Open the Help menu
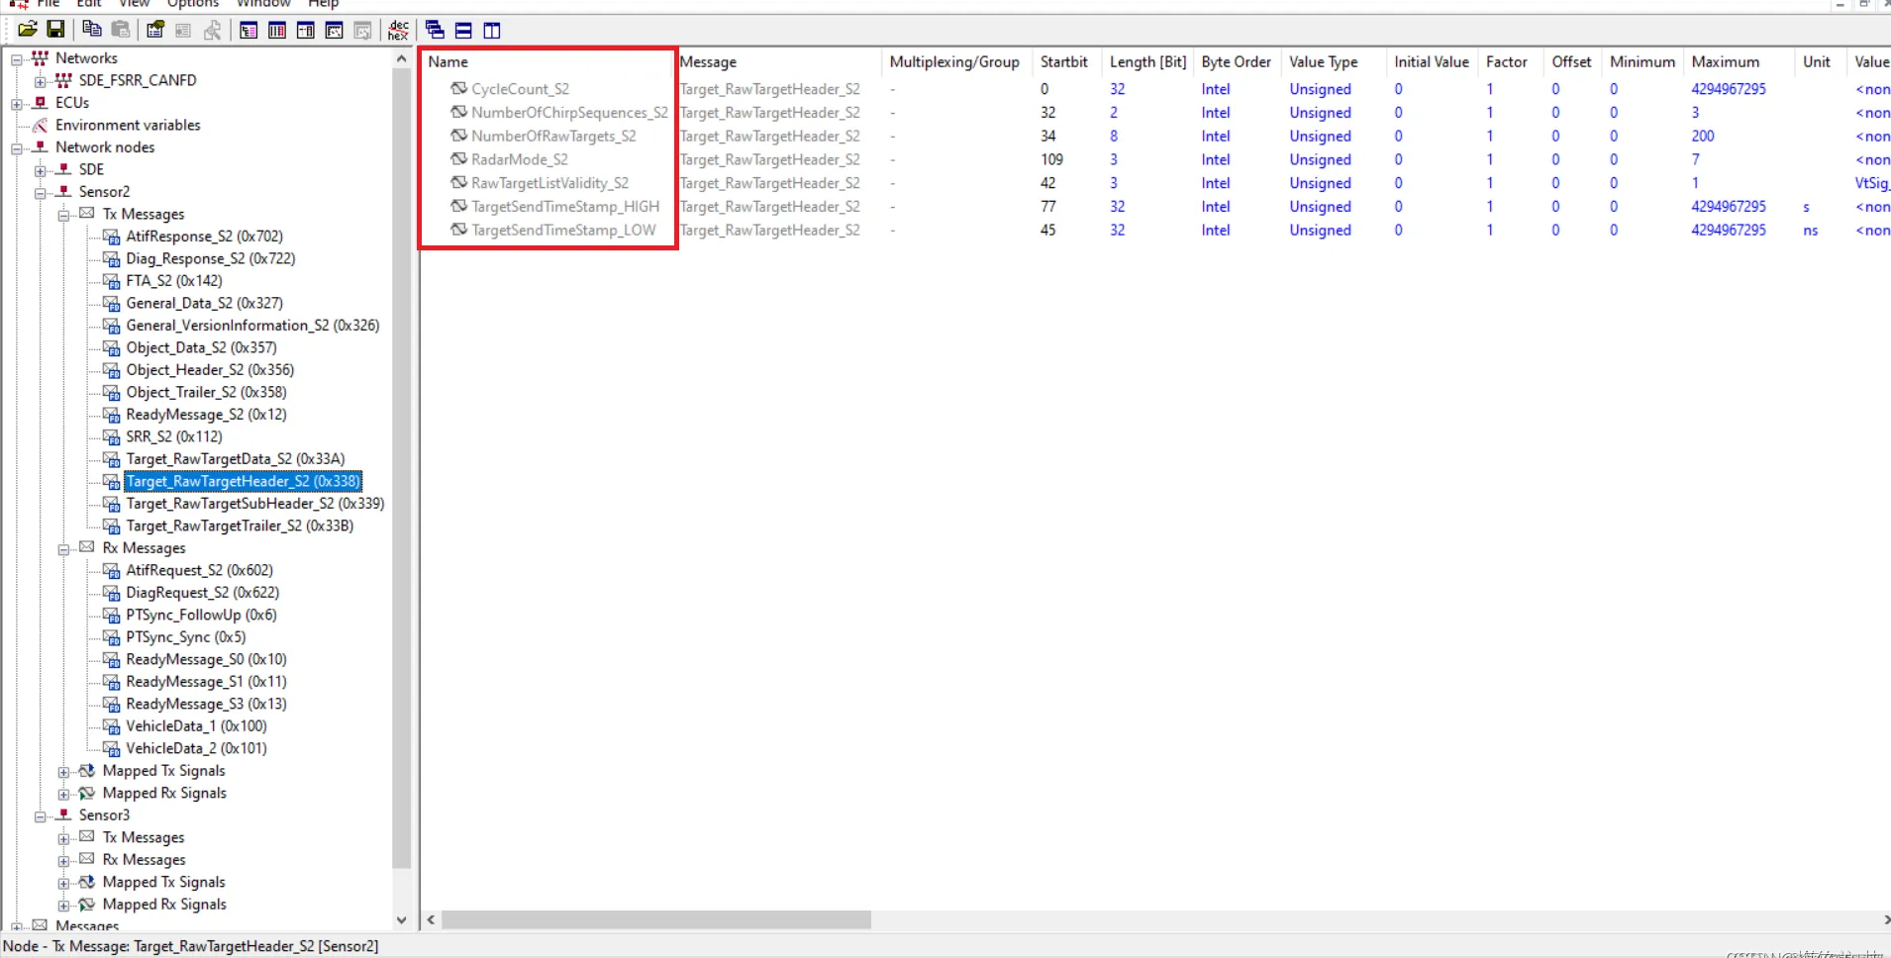This screenshot has height=958, width=1891. click(x=323, y=4)
